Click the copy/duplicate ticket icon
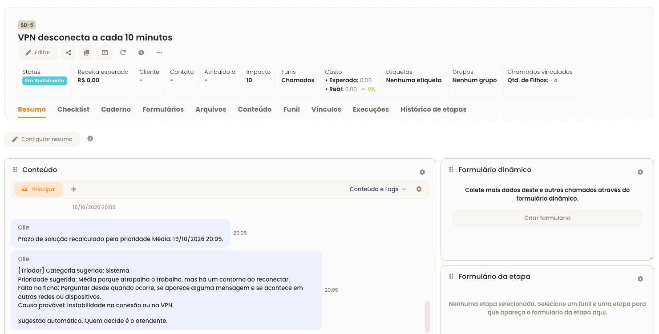The image size is (659, 334). (87, 52)
